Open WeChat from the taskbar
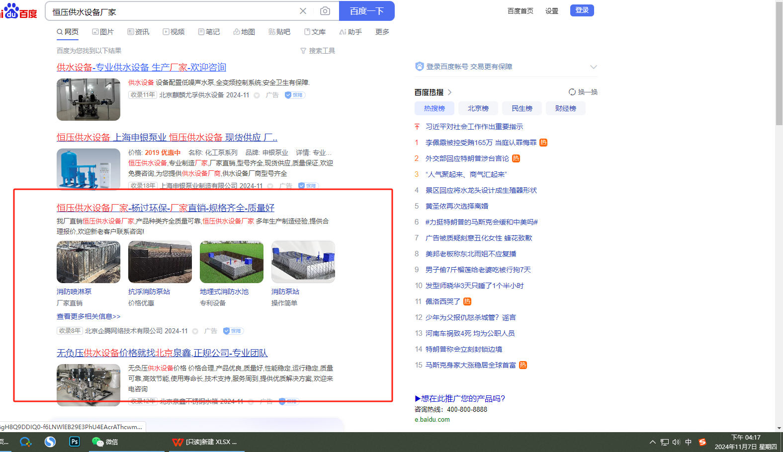This screenshot has width=783, height=452. pyautogui.click(x=105, y=442)
